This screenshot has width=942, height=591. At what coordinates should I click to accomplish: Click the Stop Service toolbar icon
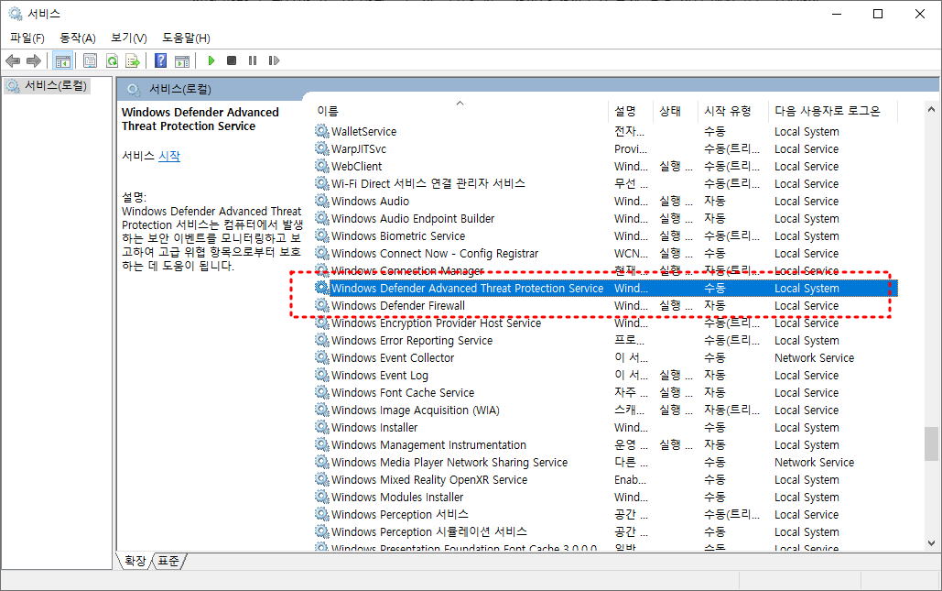pos(232,60)
